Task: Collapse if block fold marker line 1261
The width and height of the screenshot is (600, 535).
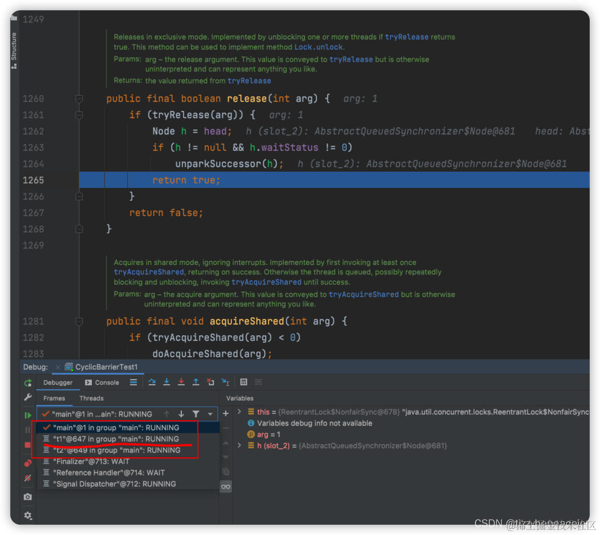Action: tap(79, 115)
